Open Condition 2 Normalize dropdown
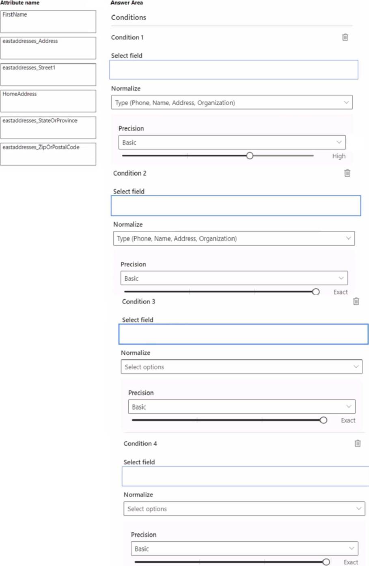This screenshot has height=566, width=369. (x=234, y=239)
